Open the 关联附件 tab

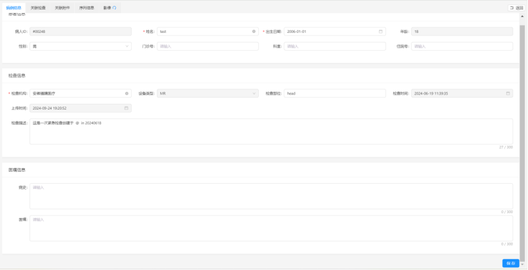[x=62, y=8]
